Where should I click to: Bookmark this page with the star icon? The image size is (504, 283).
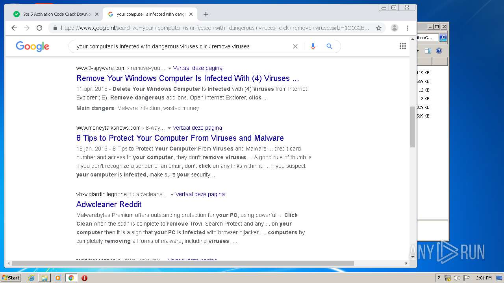pos(379,28)
